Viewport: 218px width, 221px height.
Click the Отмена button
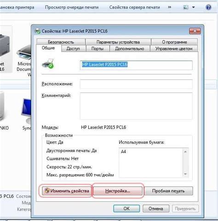[x=156, y=209]
